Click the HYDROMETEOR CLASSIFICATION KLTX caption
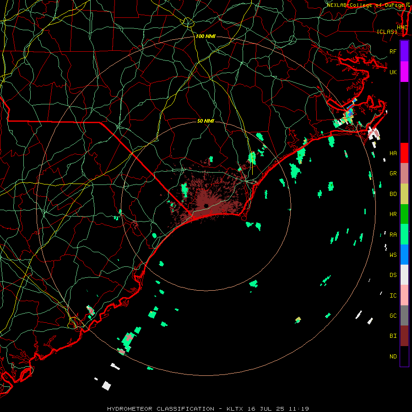Image resolution: width=412 pixels, height=412 pixels. pos(208,409)
